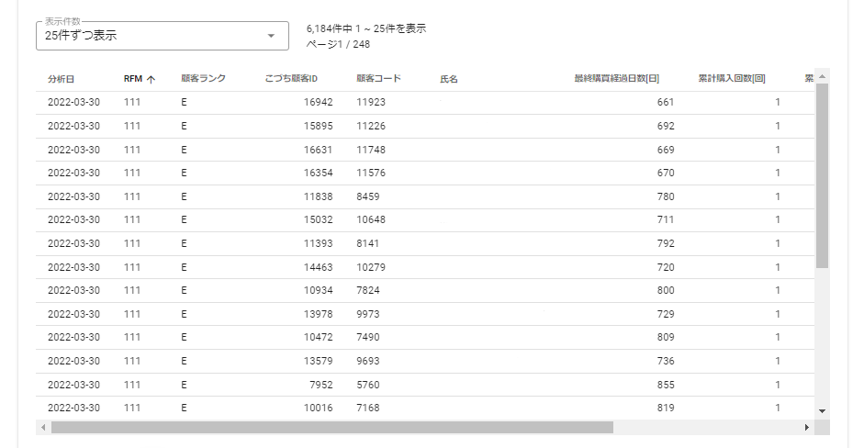Click the vertical scrollbar down arrow

822,411
